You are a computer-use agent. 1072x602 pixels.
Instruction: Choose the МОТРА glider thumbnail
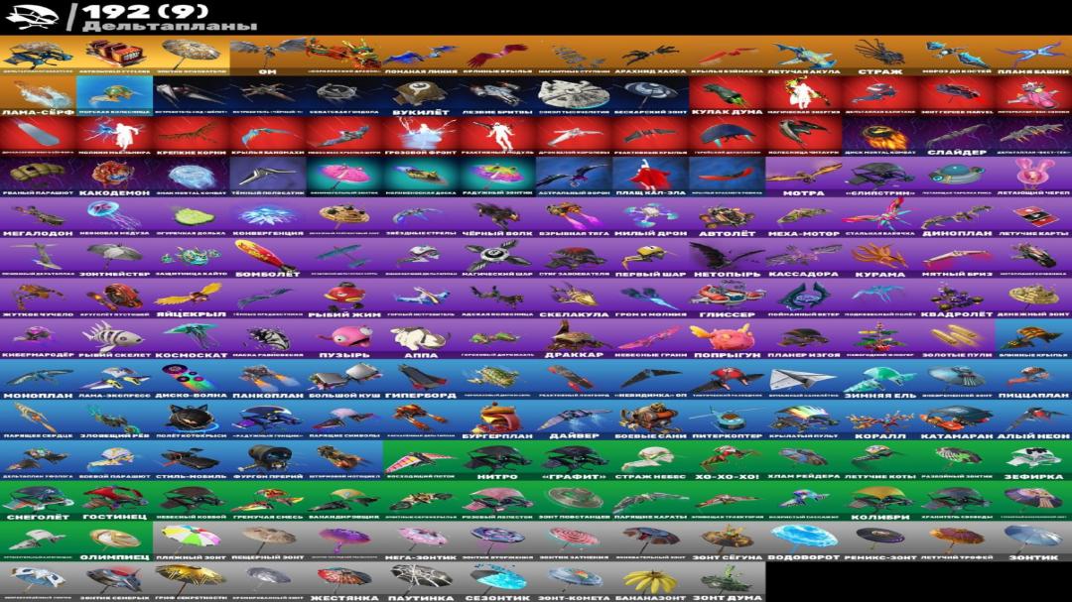[x=804, y=177]
